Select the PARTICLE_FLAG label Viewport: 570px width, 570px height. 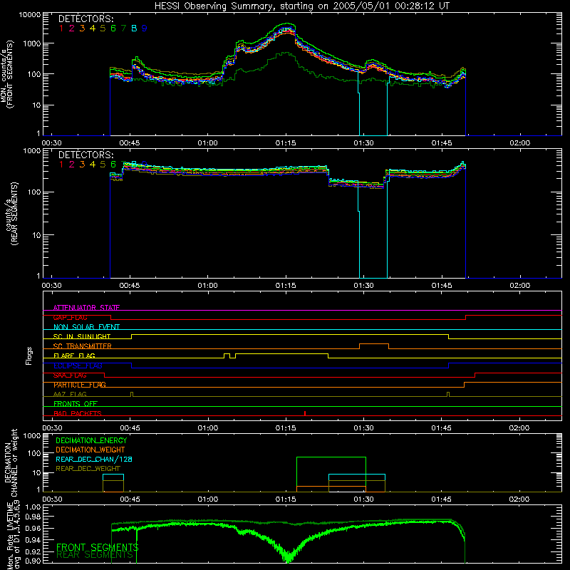click(x=80, y=385)
